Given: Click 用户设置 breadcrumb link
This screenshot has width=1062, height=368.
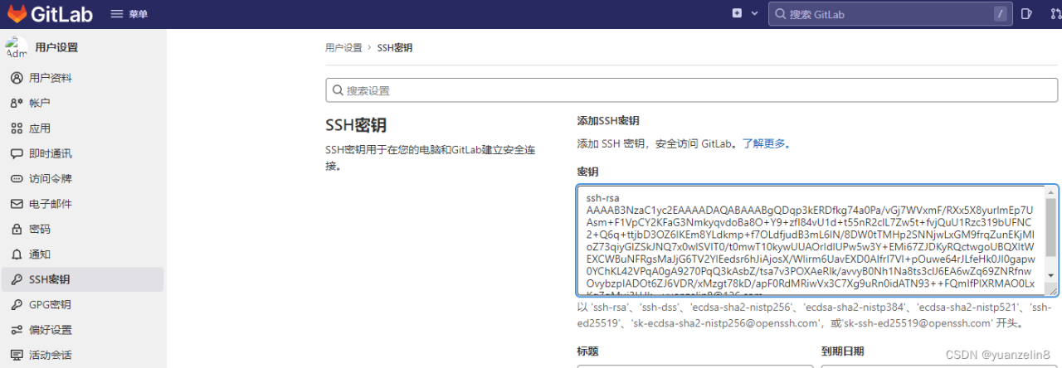Looking at the screenshot, I should (343, 48).
